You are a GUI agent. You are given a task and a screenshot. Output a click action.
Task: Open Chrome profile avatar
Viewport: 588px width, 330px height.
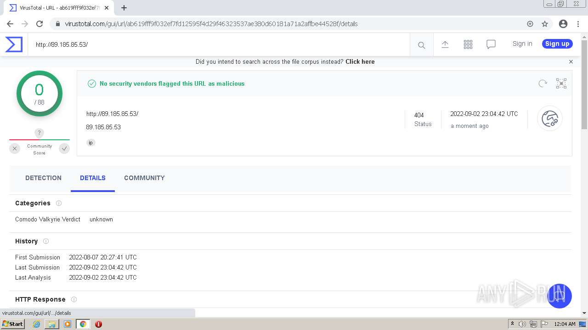point(563,24)
